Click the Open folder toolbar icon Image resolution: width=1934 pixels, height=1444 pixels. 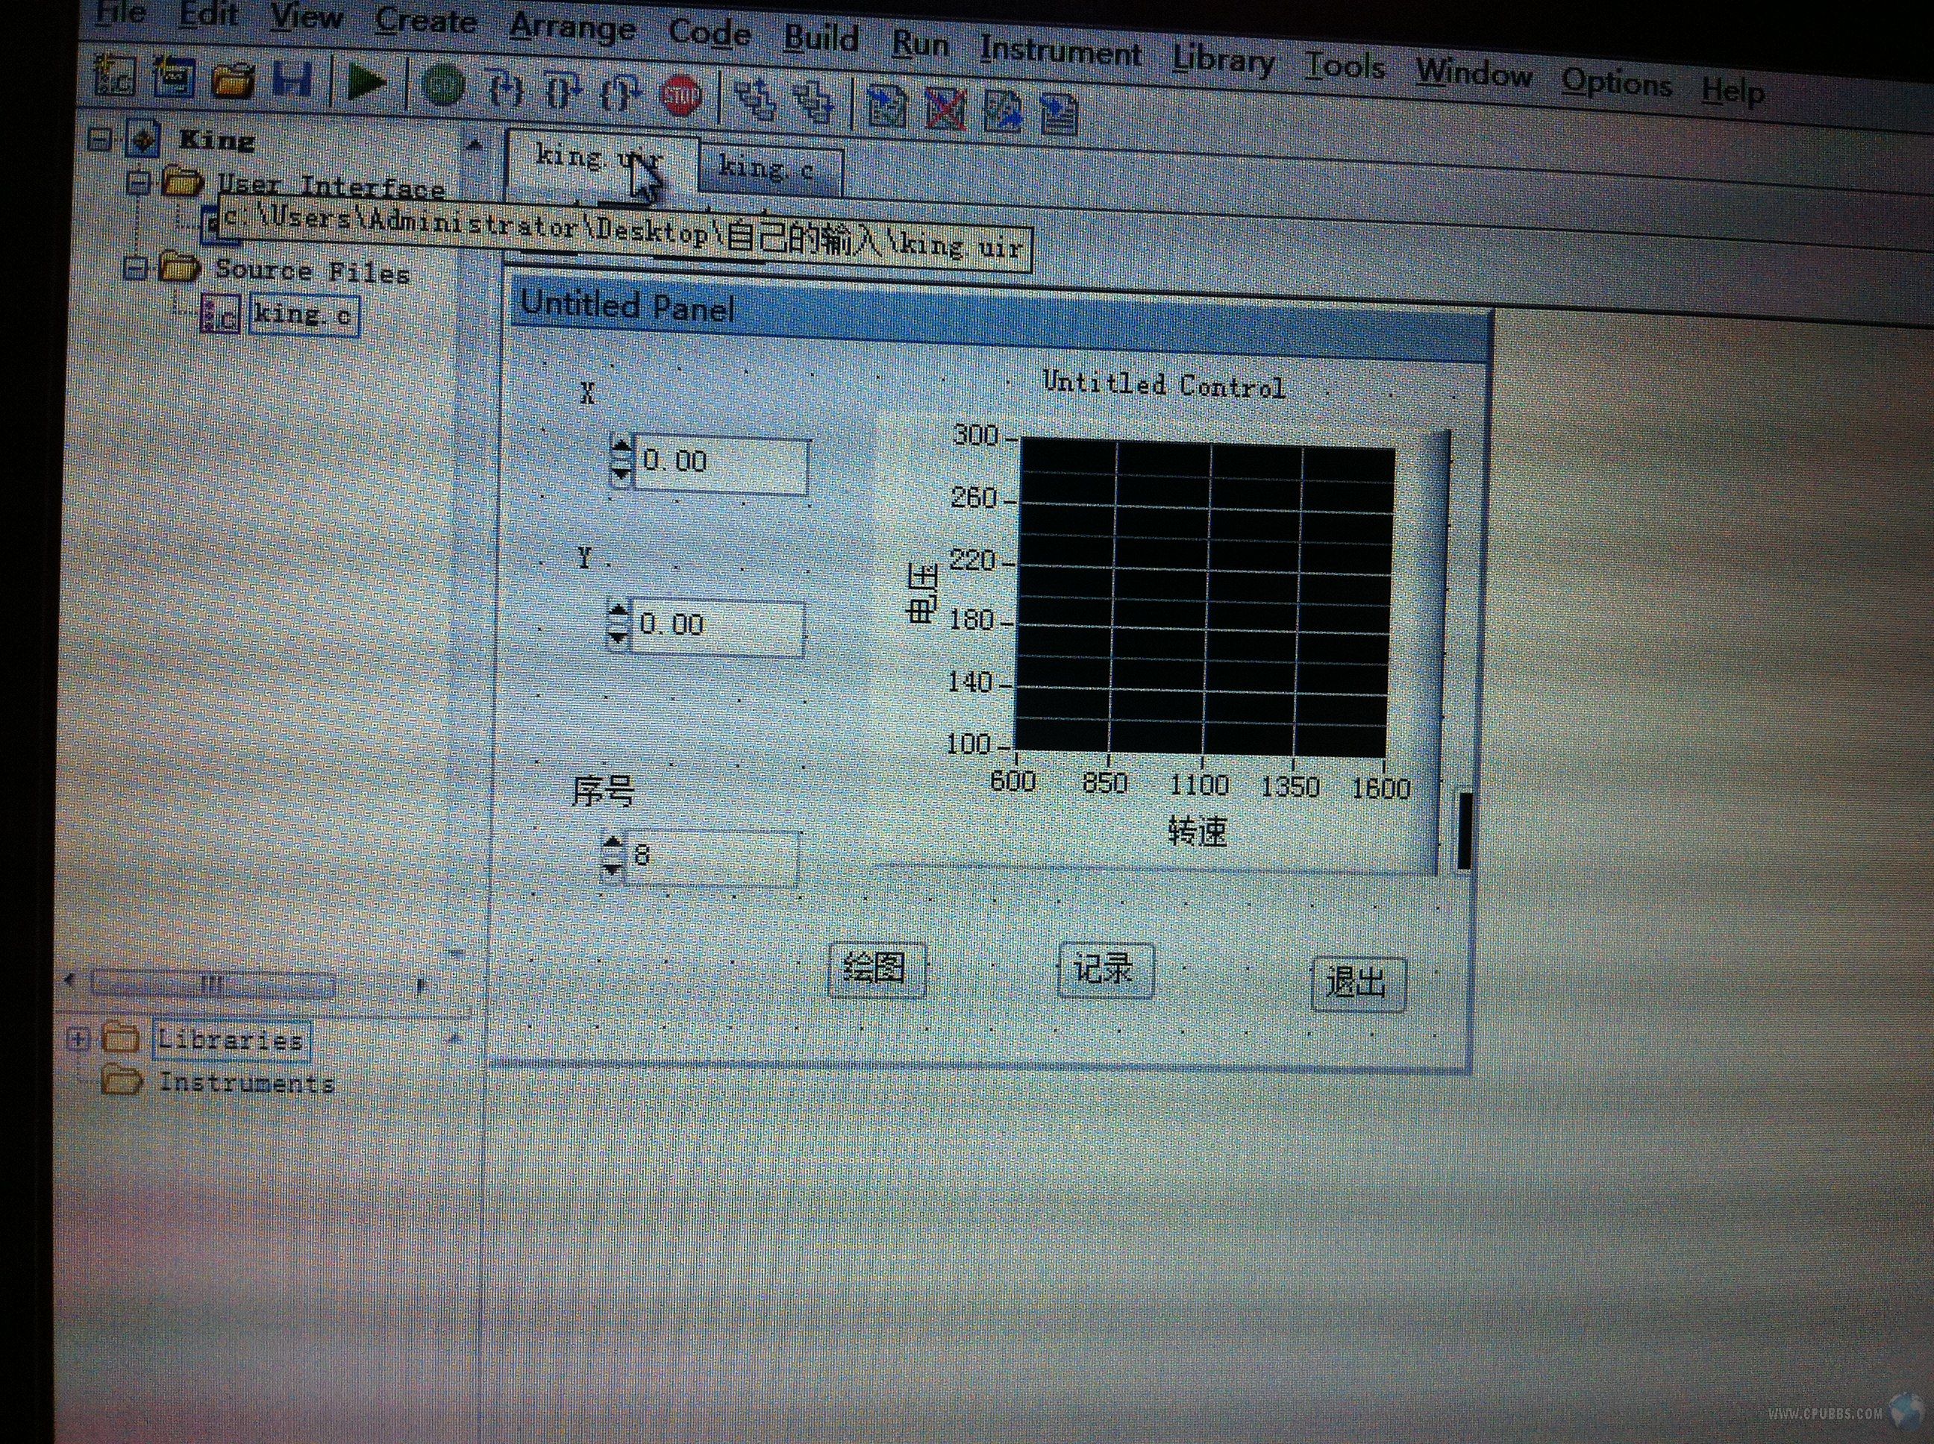point(233,81)
